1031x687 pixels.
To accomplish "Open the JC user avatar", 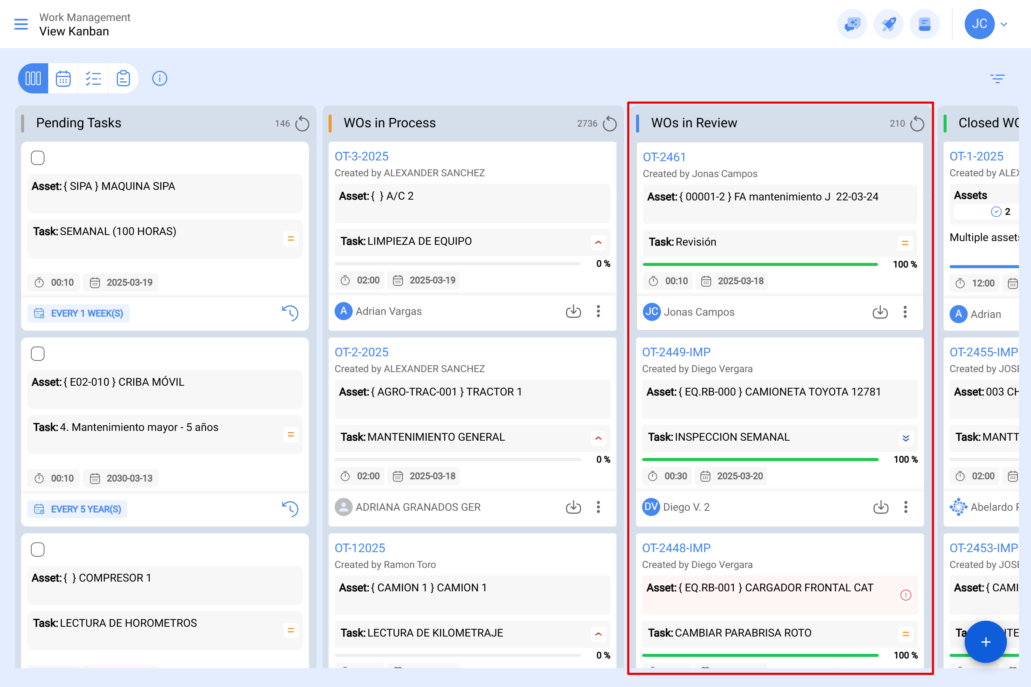I will pos(979,24).
